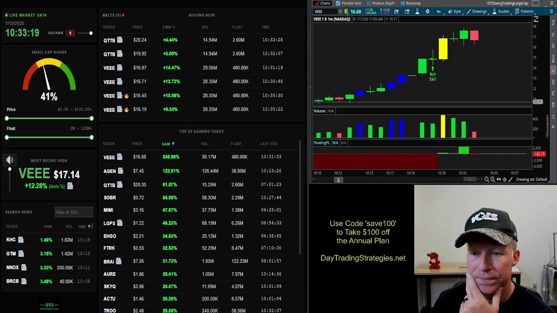The width and height of the screenshot is (557, 313).
Task: Click Price range slider right handle
Action: pos(91,118)
